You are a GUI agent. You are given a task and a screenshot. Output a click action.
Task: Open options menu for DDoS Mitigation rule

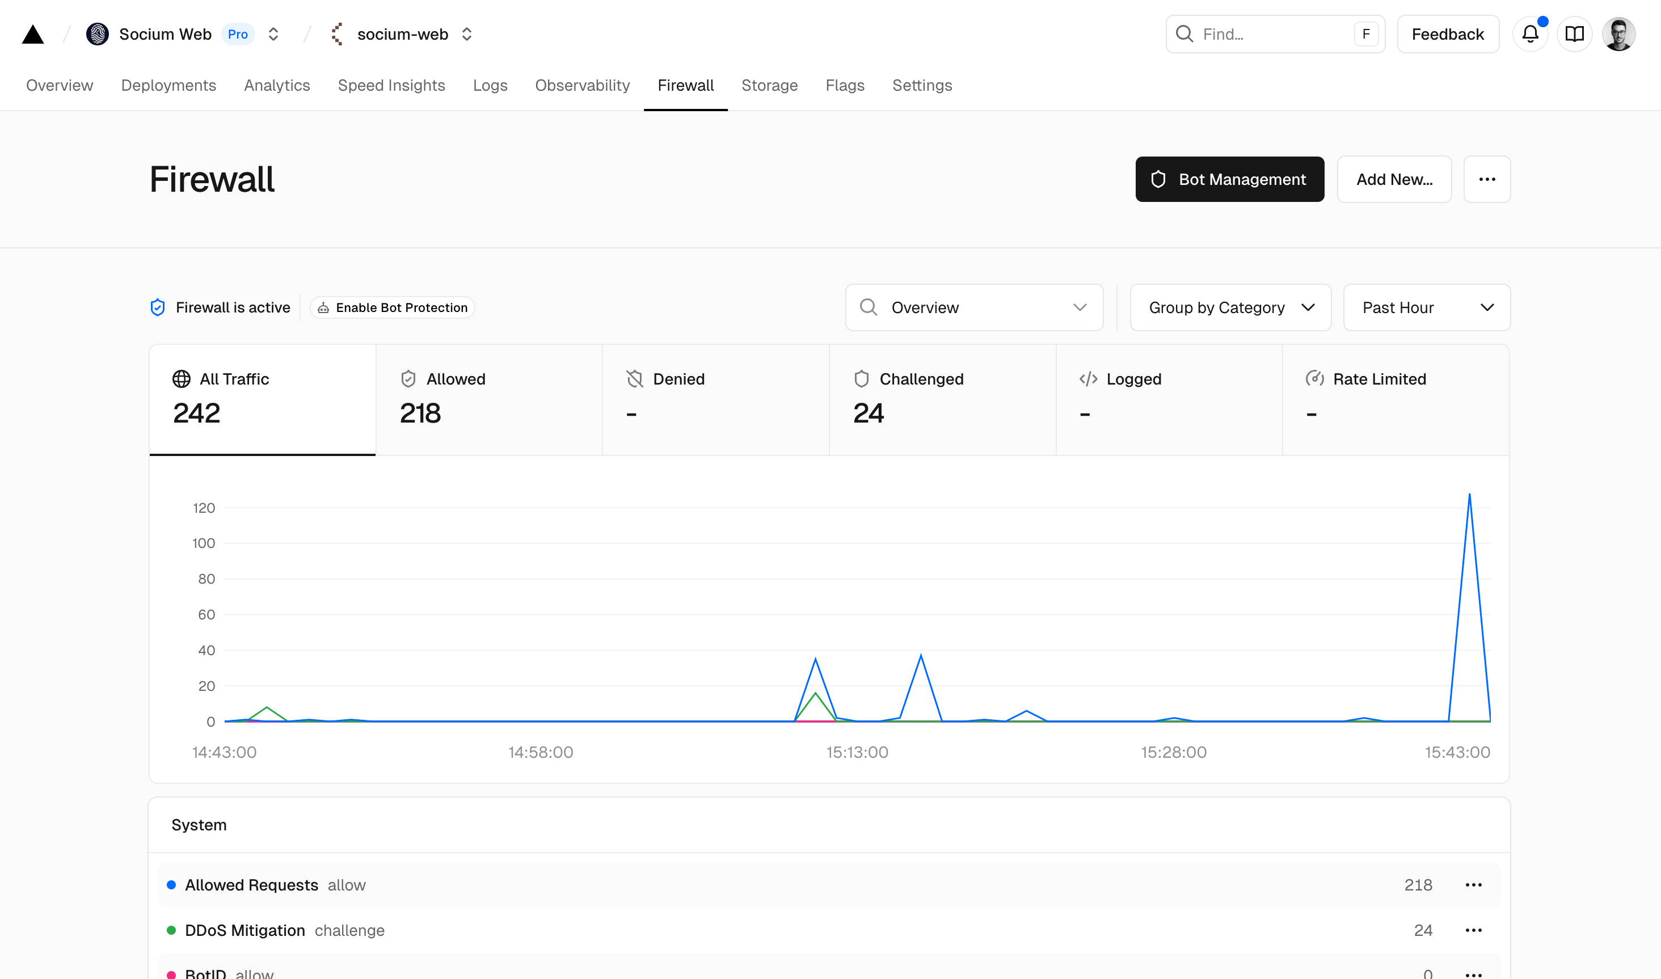click(x=1475, y=930)
